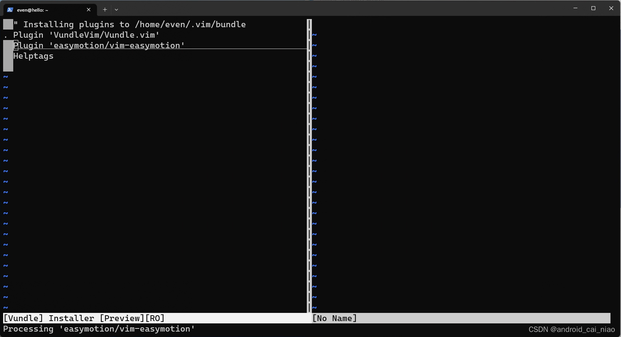Click the [No Name] status line
This screenshot has width=621, height=337.
tap(461, 318)
